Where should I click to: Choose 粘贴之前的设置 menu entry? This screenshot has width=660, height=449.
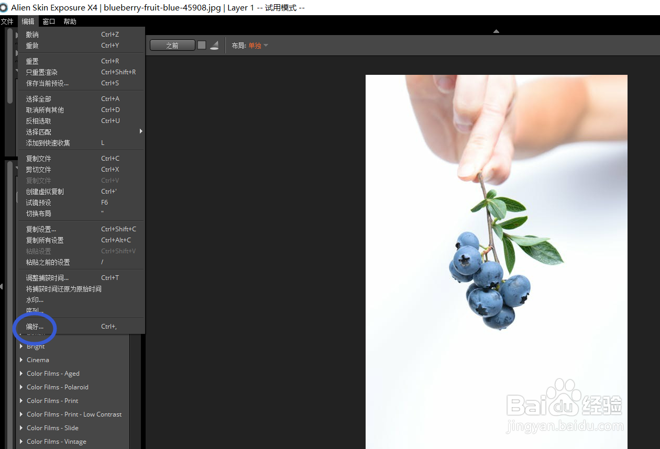click(x=82, y=262)
